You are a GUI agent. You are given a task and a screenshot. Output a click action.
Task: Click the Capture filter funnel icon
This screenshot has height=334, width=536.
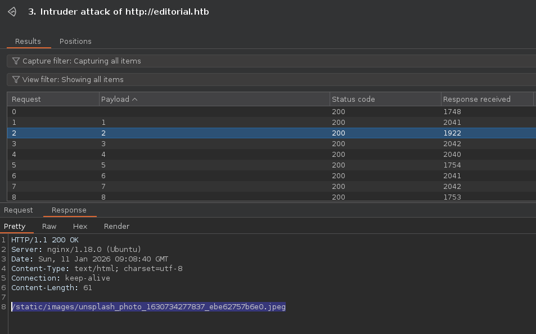point(16,61)
